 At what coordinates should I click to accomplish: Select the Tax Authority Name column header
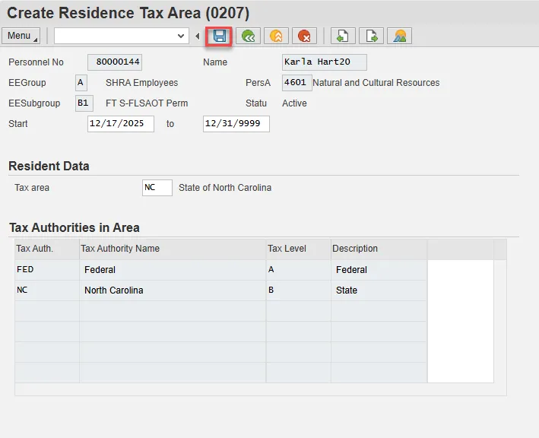pos(173,249)
